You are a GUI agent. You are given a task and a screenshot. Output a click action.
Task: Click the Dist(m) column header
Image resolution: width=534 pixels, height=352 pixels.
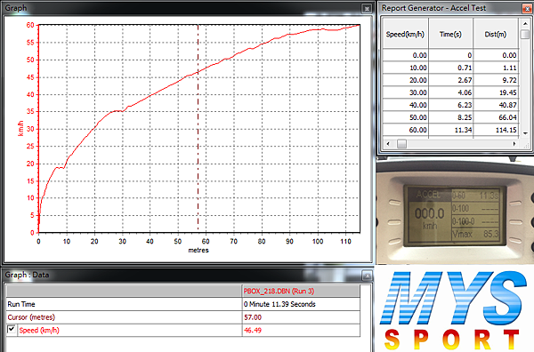496,34
